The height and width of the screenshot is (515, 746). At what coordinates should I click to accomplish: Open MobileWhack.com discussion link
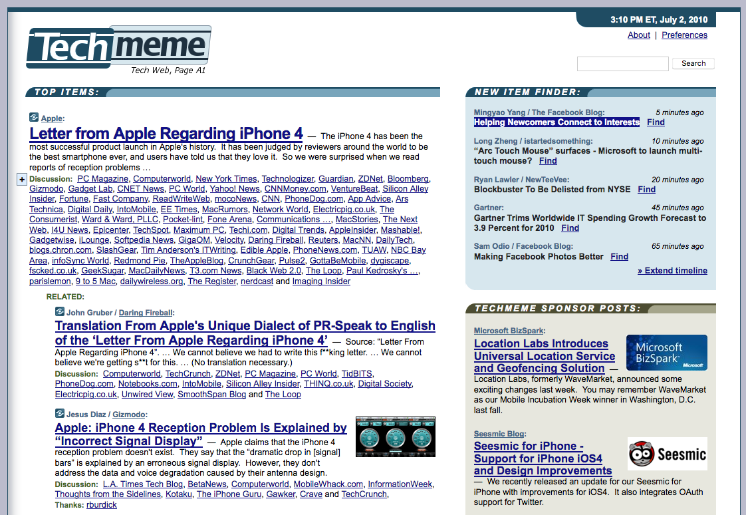tap(328, 484)
